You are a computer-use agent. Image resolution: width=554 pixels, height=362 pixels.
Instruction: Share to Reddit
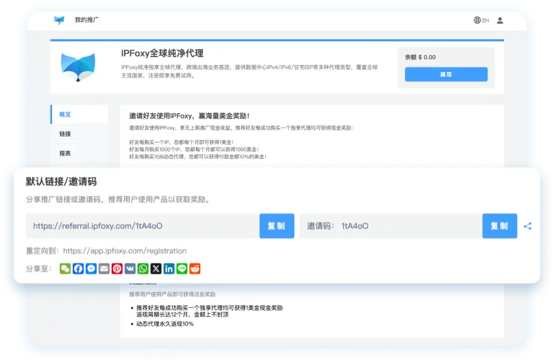(x=195, y=269)
